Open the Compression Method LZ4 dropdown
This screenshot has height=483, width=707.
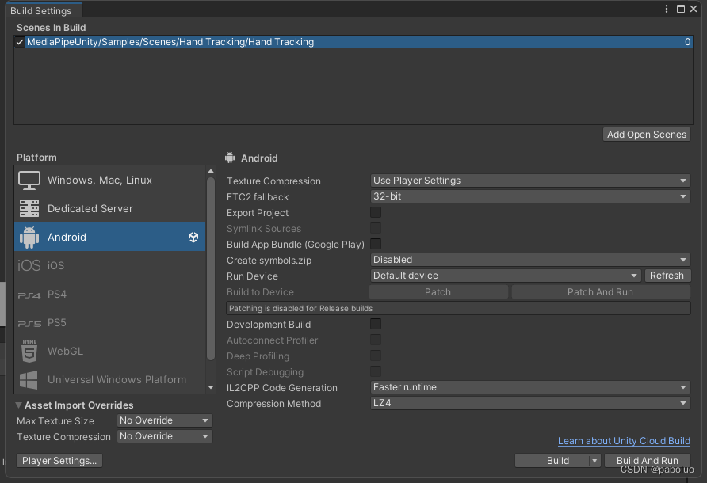pos(530,403)
